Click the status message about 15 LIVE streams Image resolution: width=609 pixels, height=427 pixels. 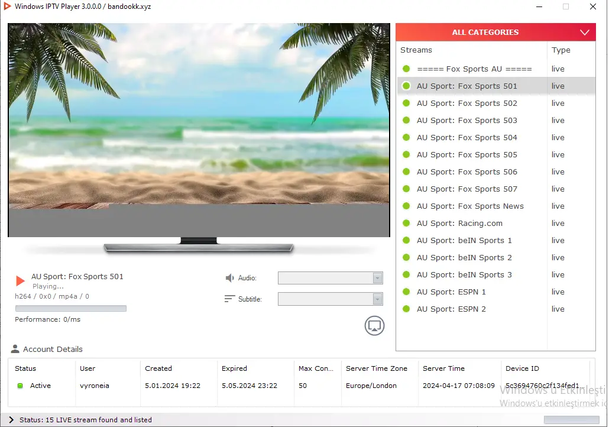(x=86, y=420)
